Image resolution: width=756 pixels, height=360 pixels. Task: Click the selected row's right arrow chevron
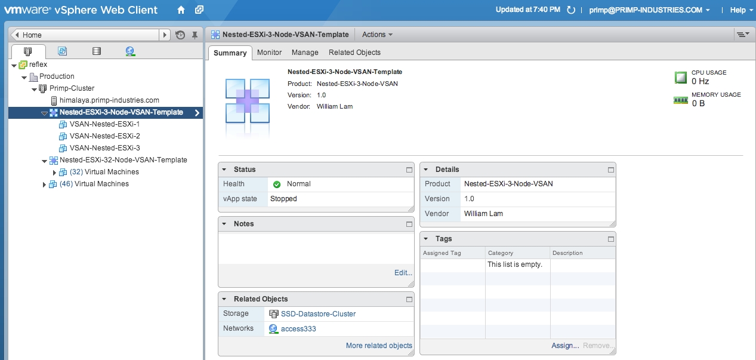(197, 113)
